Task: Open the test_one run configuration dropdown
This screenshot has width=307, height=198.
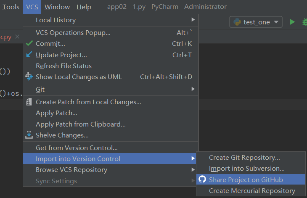Action: (256, 22)
